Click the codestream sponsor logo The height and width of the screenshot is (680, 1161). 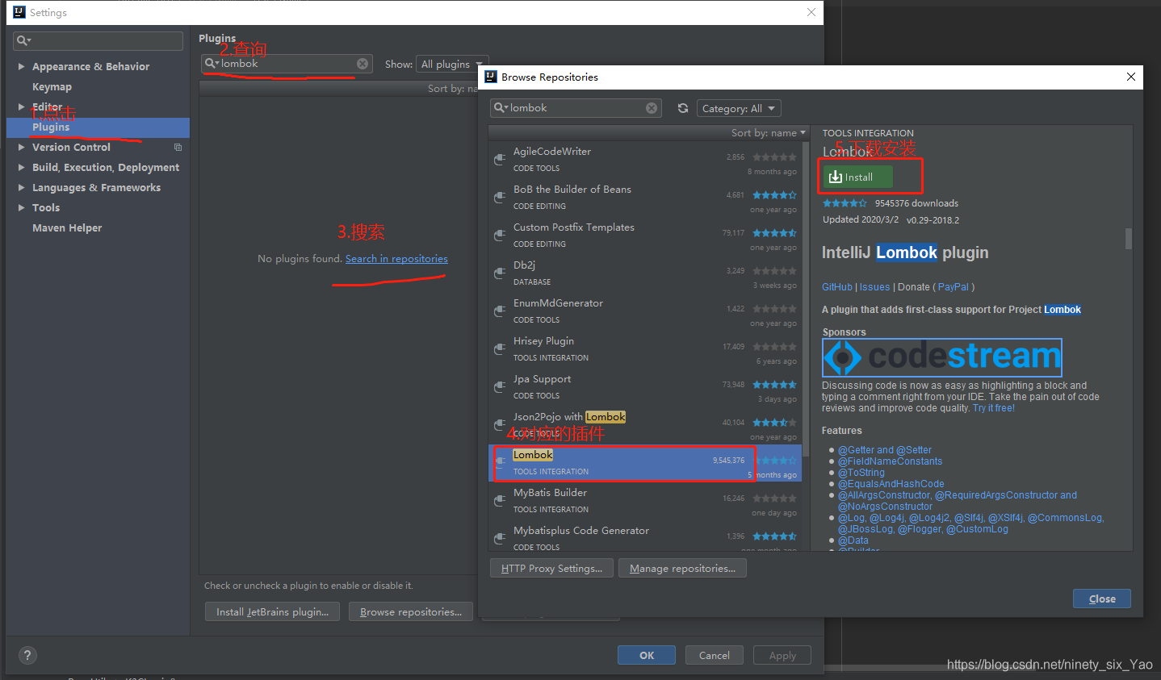(x=941, y=357)
